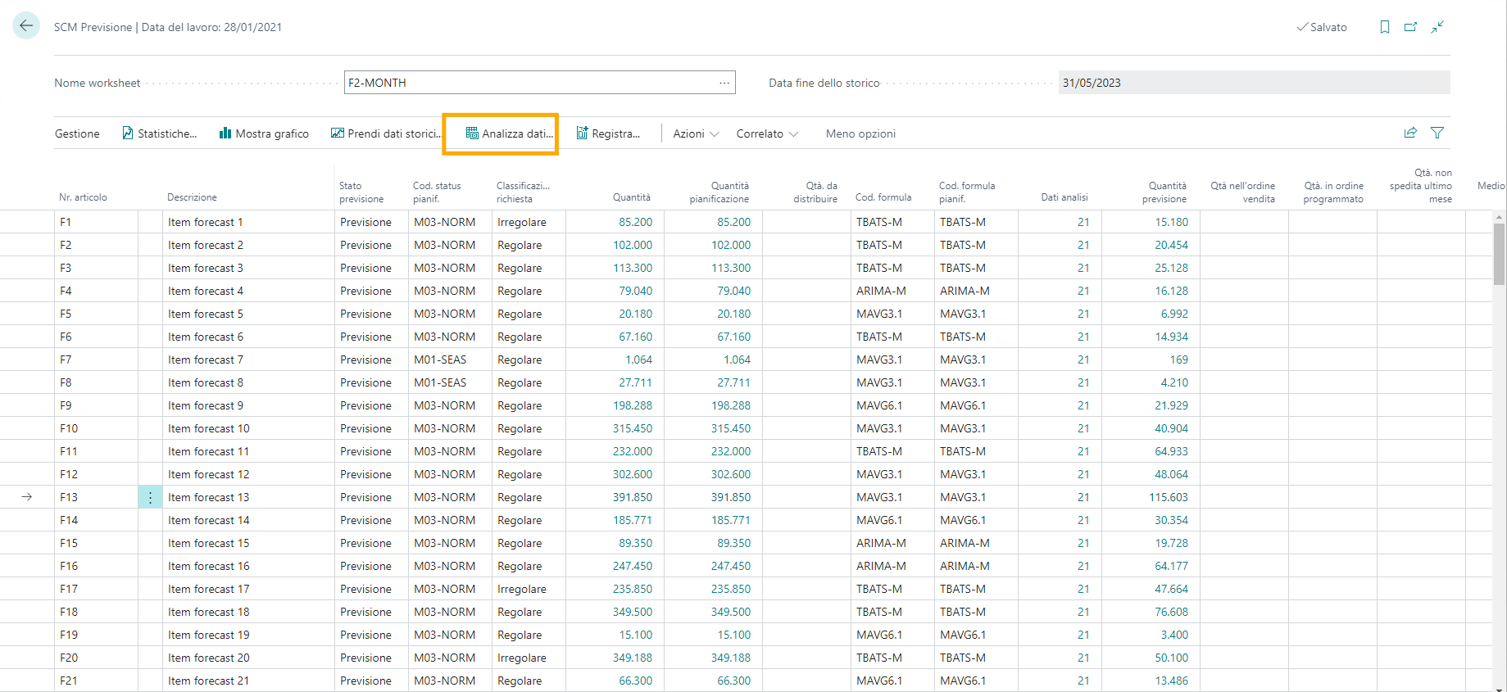Click Registra action
Screen dimensions: 1507x692
(x=608, y=133)
